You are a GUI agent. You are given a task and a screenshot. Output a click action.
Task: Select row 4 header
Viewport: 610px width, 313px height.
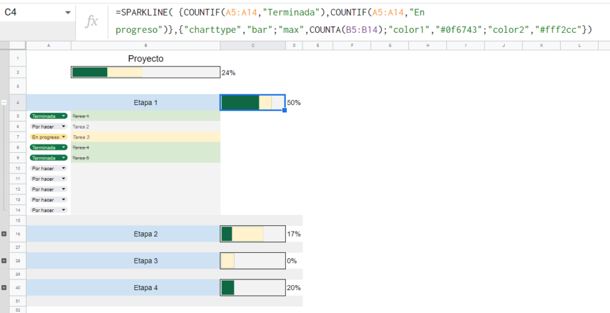pyautogui.click(x=18, y=102)
